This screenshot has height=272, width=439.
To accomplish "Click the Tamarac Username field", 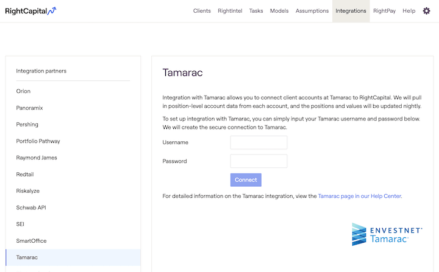I will click(259, 142).
